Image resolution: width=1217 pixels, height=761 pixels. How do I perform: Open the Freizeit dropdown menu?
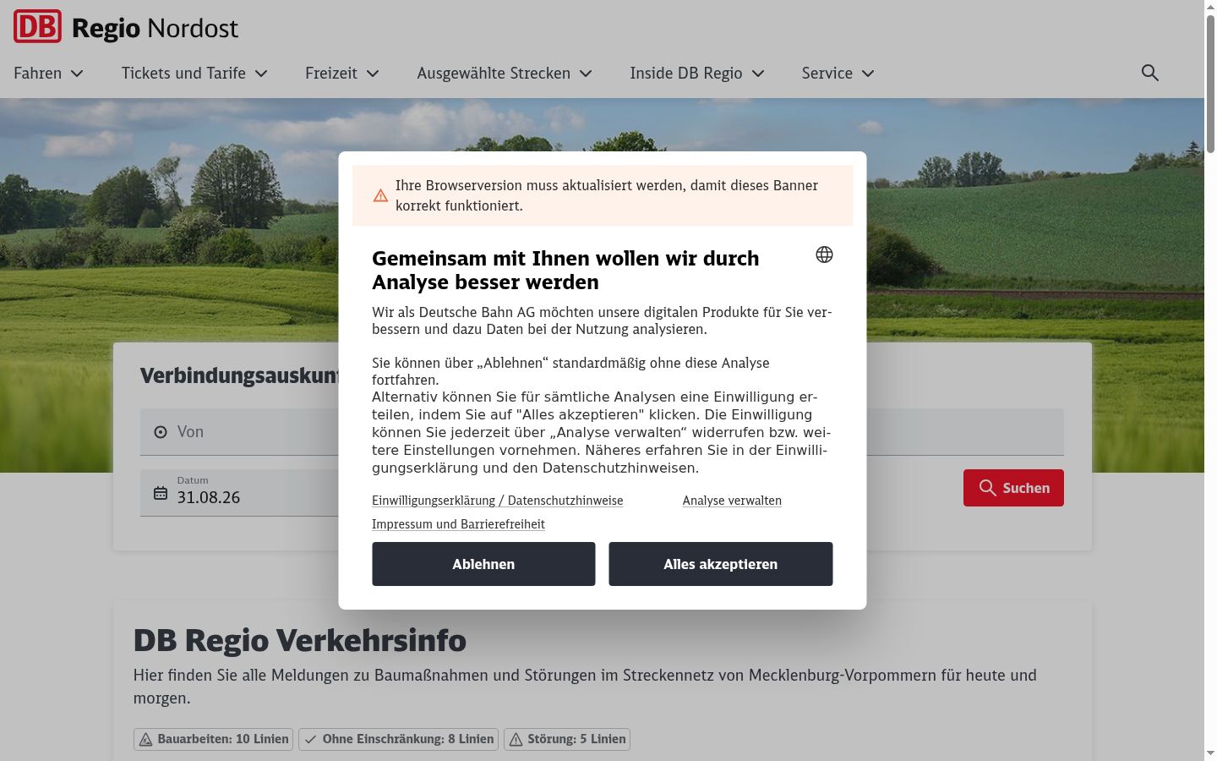[342, 74]
